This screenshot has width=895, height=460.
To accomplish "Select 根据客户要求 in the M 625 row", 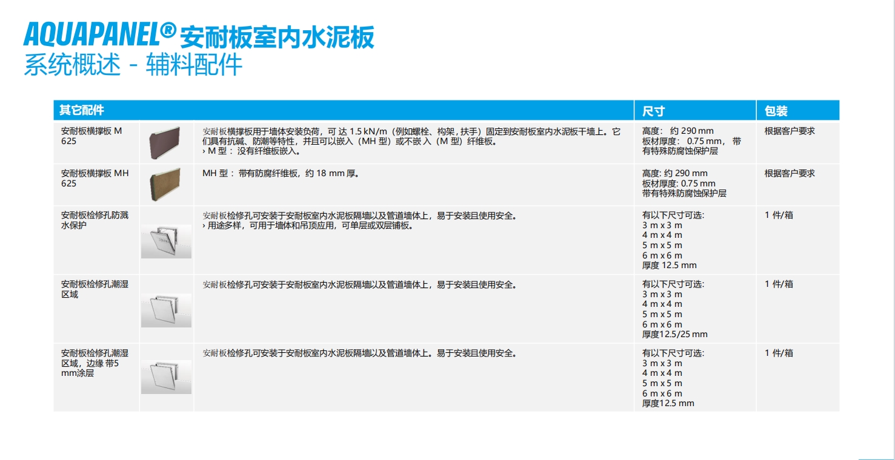I will pos(790,131).
